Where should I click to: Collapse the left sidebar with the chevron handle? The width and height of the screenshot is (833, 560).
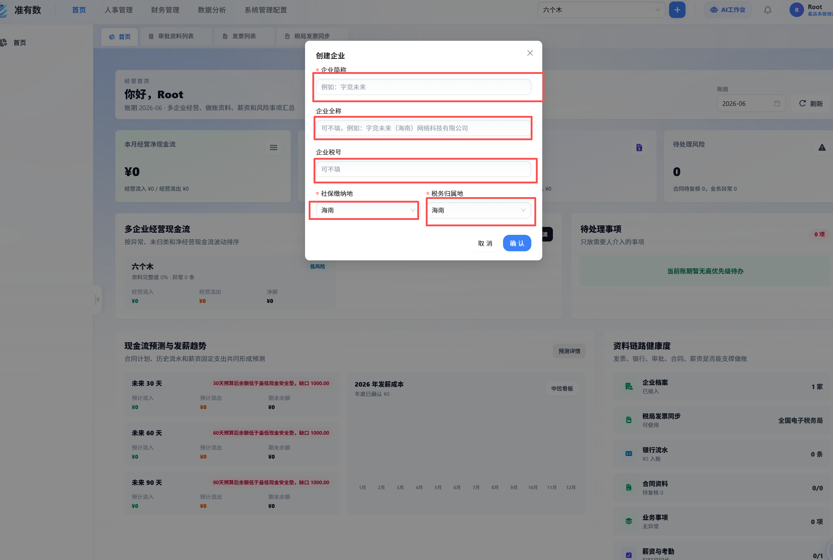pyautogui.click(x=98, y=299)
